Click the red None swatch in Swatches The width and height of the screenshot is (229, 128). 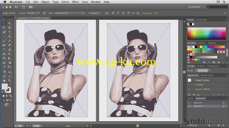point(188,47)
